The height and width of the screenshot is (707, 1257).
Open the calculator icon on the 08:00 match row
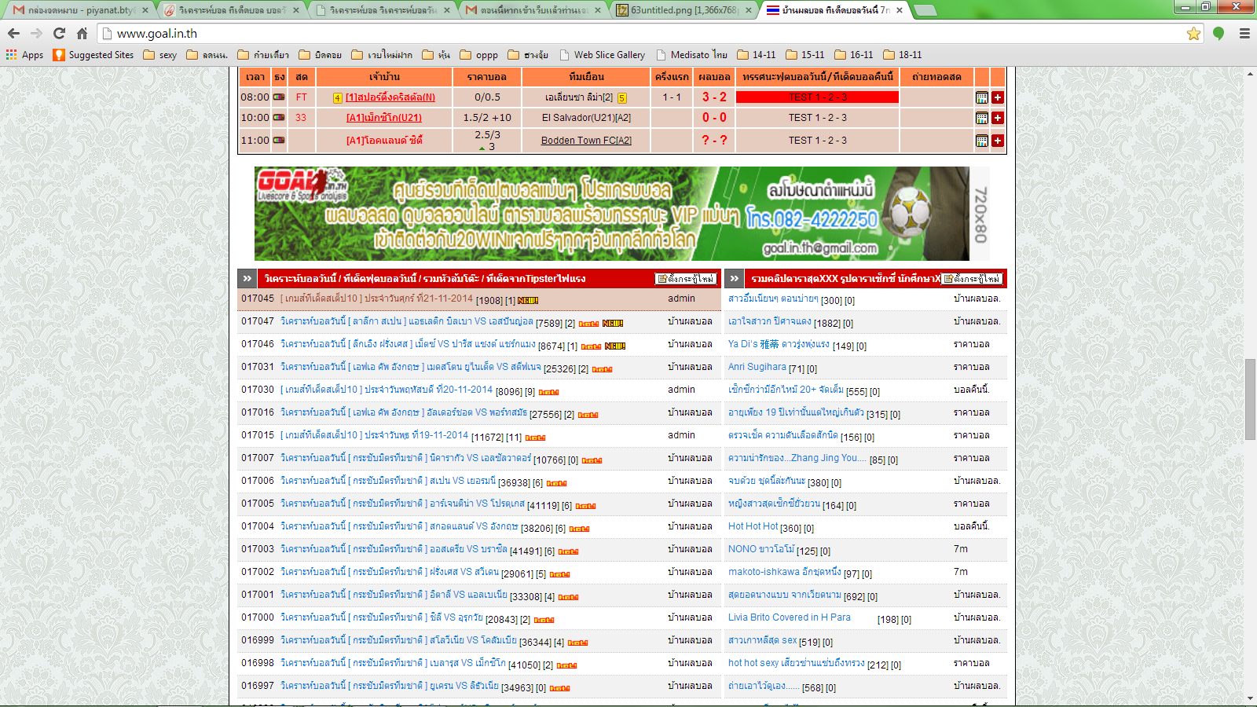(981, 97)
